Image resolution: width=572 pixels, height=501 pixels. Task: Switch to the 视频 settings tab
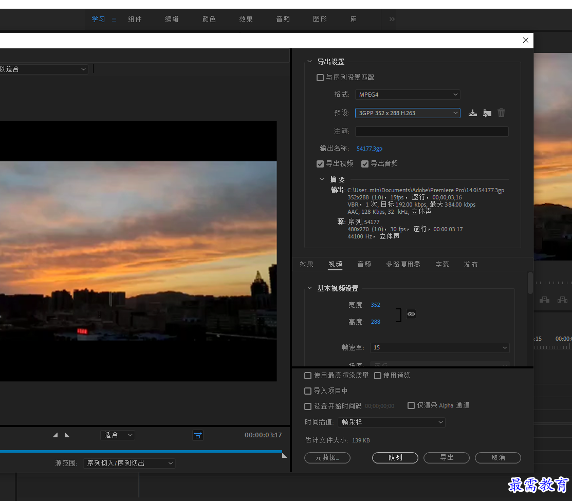point(335,264)
